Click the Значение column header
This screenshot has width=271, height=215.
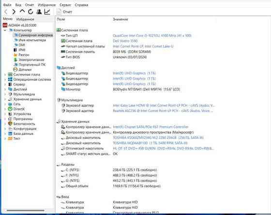coord(120,19)
